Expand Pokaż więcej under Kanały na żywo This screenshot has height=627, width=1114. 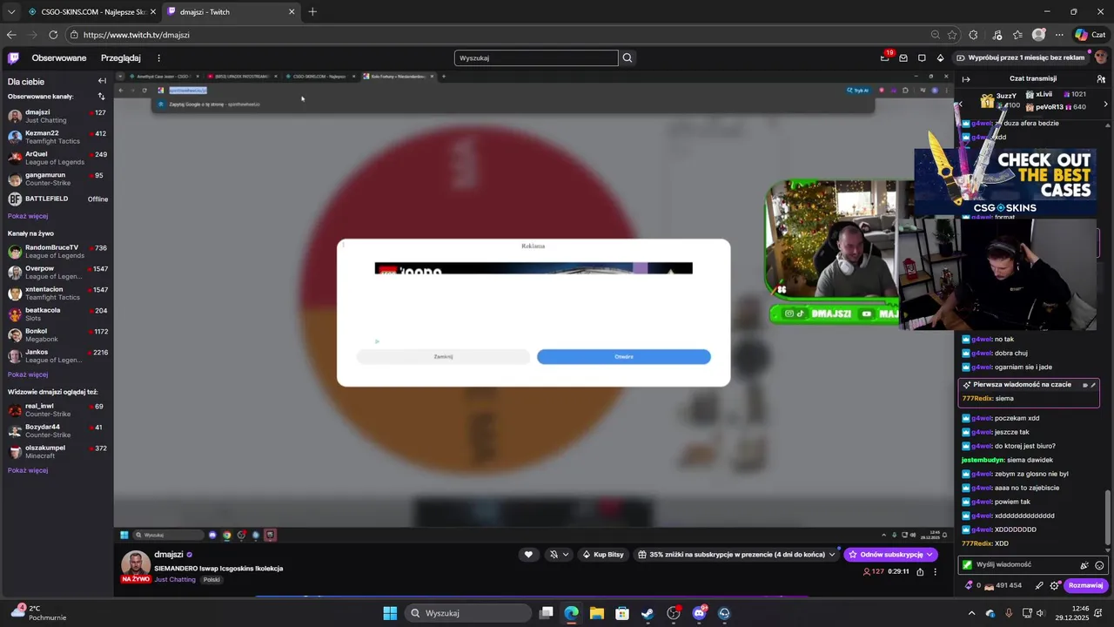[x=28, y=374]
